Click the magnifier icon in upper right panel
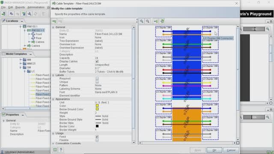This screenshot has width=274, height=154. (x=268, y=29)
